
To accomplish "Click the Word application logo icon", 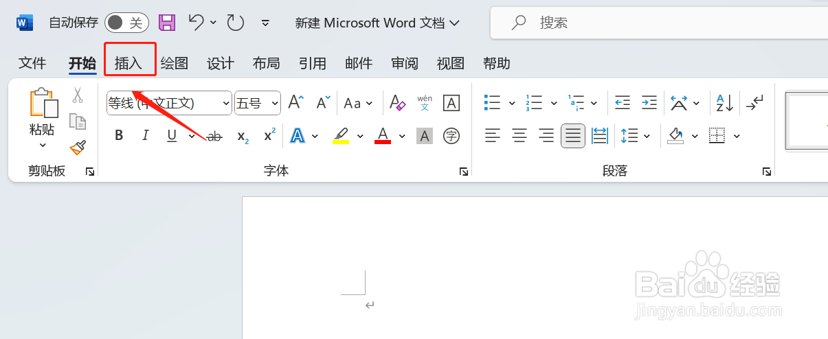I will (x=25, y=23).
